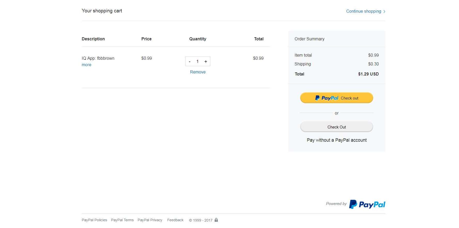Click 'Pay without a PayPal account' text
The height and width of the screenshot is (228, 459).
(337, 140)
